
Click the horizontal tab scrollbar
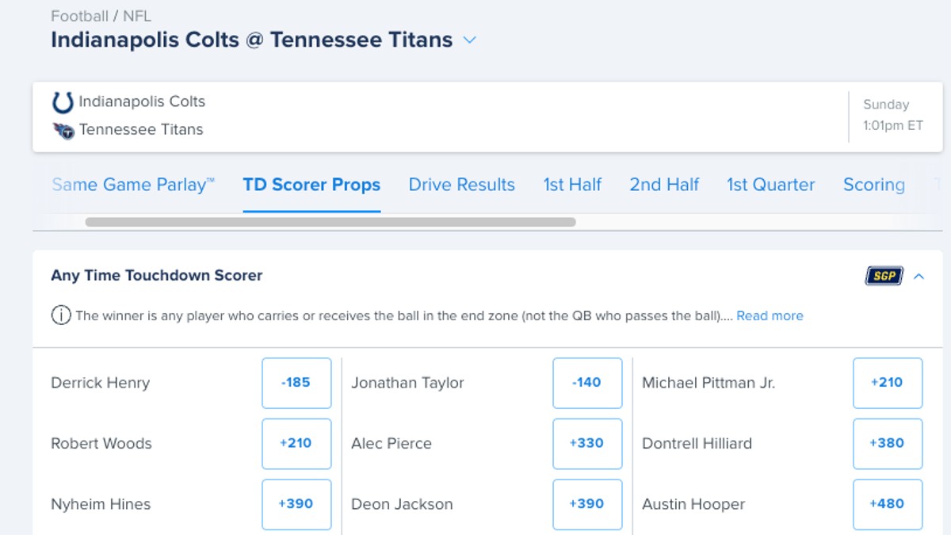point(330,223)
